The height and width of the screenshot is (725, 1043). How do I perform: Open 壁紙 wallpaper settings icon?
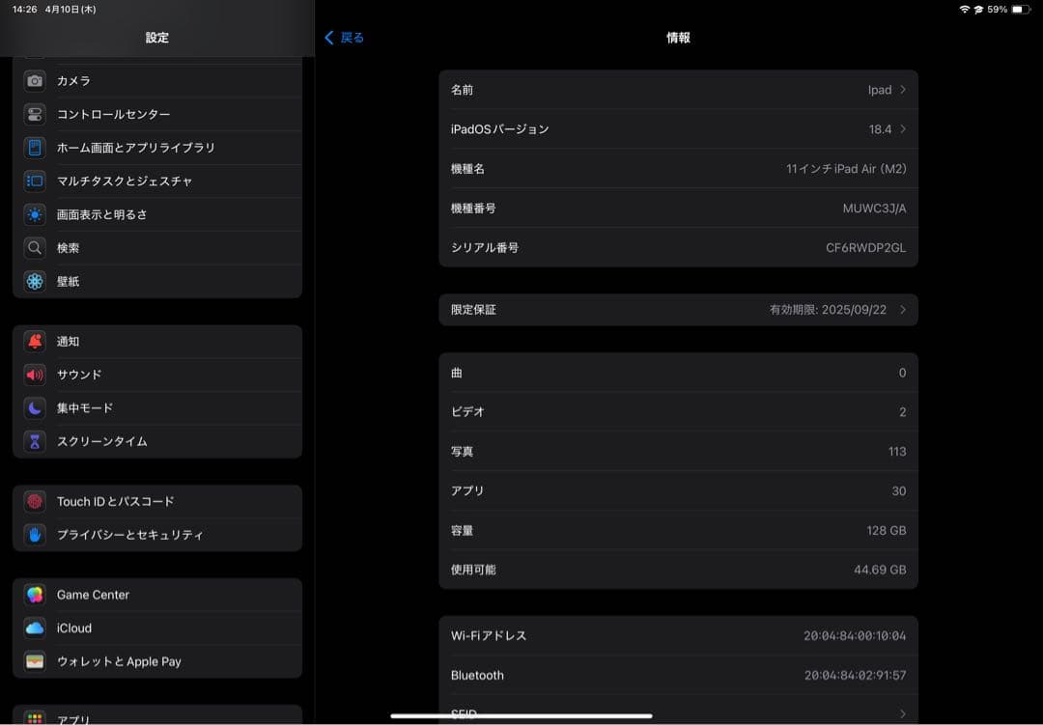click(x=35, y=281)
